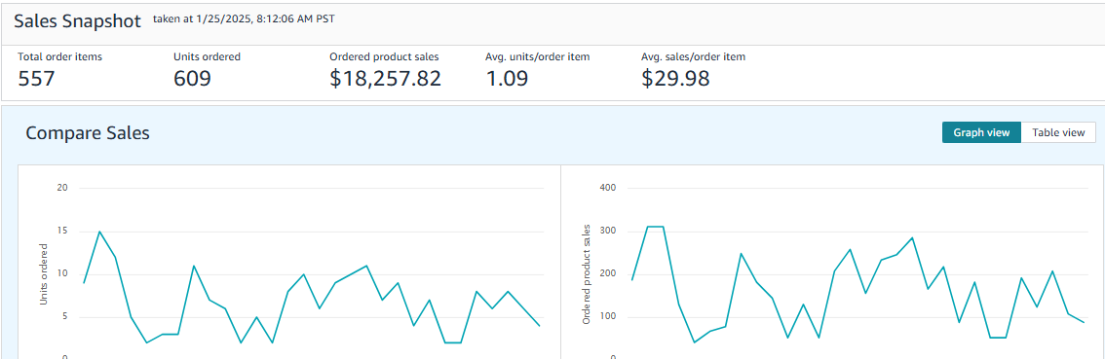
Task: Click the 15 tick on units chart
Action: tap(62, 231)
